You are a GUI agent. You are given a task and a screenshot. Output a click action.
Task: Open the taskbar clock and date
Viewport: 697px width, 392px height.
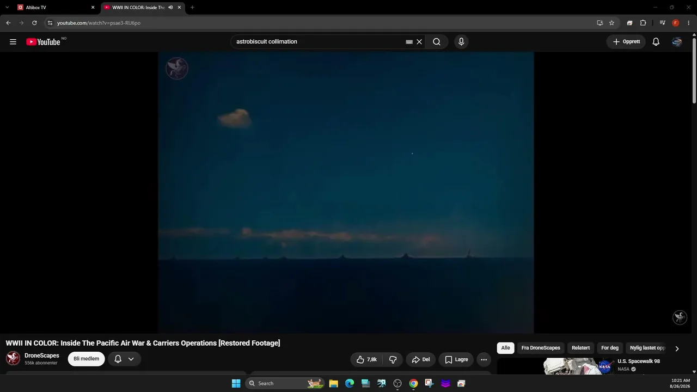click(681, 383)
